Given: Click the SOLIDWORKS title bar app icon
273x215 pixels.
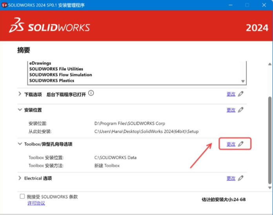Looking at the screenshot, I should coord(4,5).
